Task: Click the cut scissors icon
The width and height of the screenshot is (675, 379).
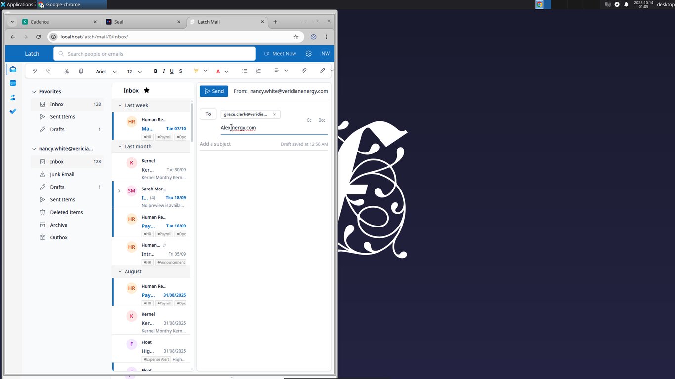Action: 67,71
